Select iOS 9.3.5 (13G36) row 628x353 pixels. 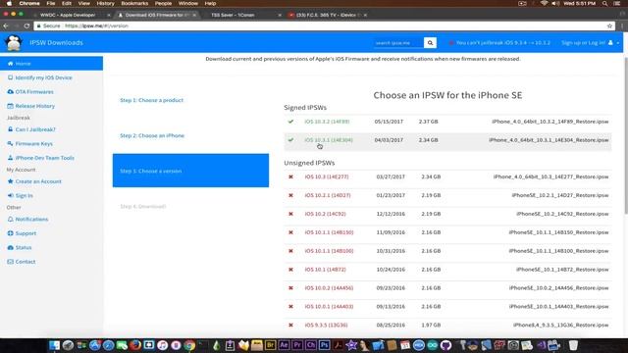447,325
